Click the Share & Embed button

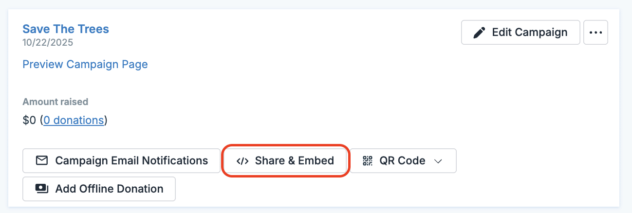pyautogui.click(x=286, y=161)
